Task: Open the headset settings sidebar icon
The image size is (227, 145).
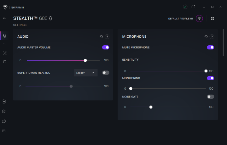Action: (4, 36)
